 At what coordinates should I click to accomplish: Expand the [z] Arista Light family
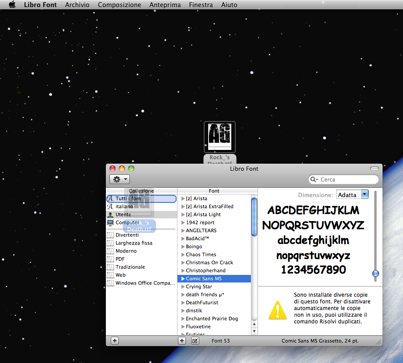pos(183,214)
